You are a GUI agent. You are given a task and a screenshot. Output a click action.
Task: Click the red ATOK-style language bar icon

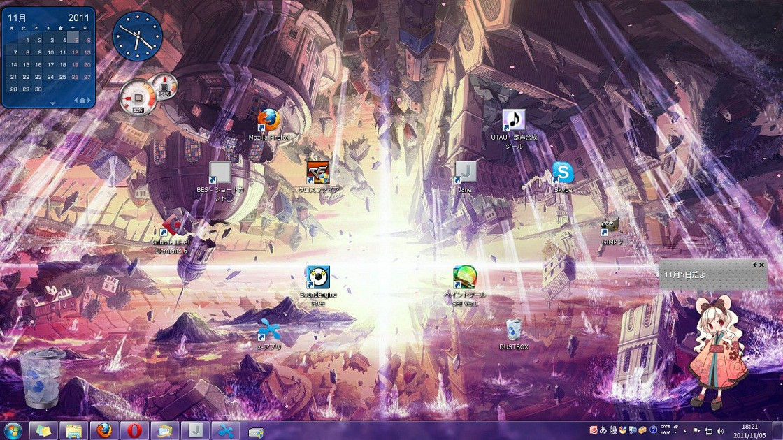pos(594,430)
